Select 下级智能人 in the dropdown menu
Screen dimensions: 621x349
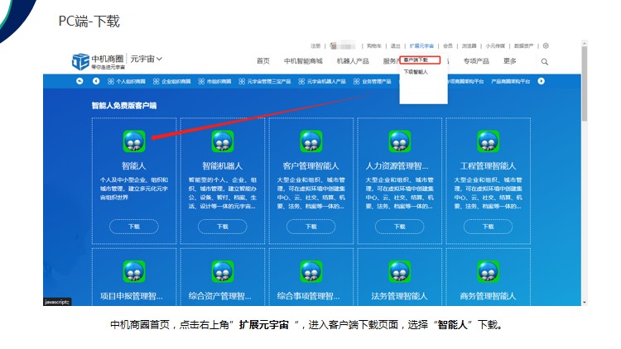tap(416, 72)
